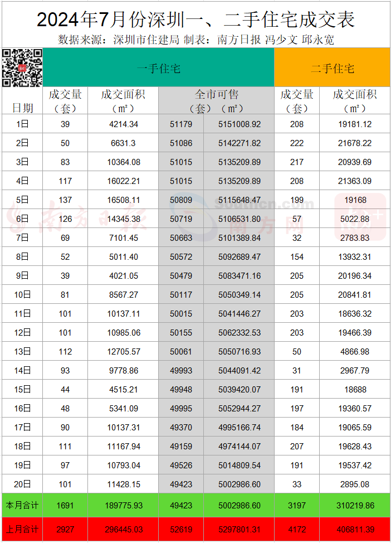Click value 11428.15 in the 20日 row

pos(124,484)
